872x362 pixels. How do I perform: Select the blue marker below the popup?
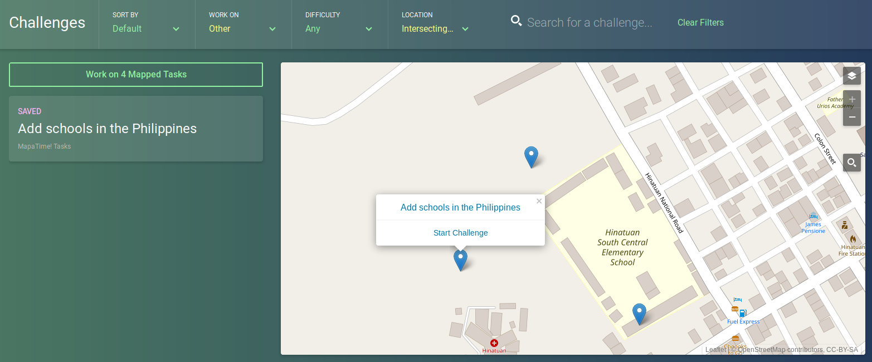(x=460, y=260)
